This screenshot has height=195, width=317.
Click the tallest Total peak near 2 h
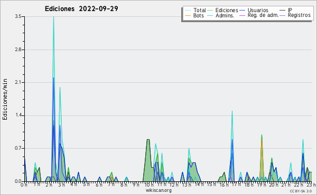tap(53, 17)
